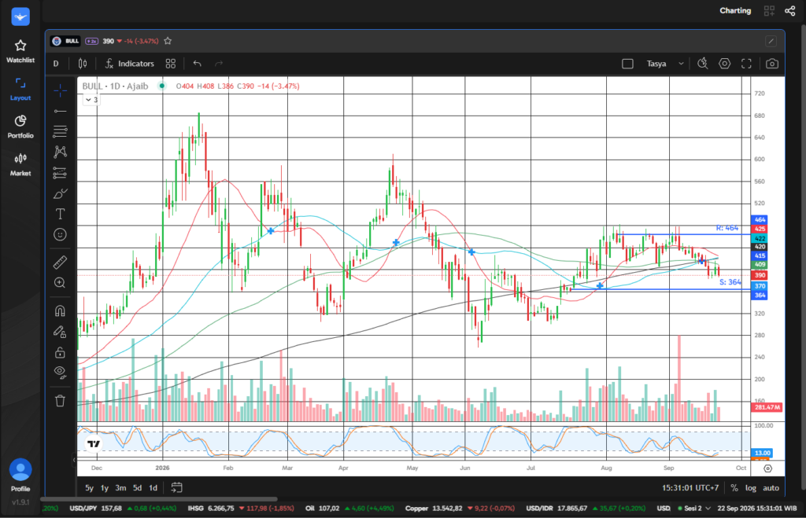
Task: Select the brush drawing tool
Action: click(x=60, y=193)
